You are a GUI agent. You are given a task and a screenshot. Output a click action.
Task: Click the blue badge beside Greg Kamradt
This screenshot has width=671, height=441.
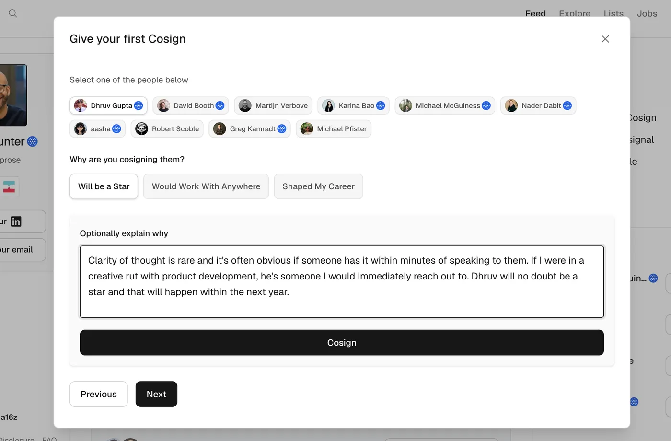coord(282,128)
